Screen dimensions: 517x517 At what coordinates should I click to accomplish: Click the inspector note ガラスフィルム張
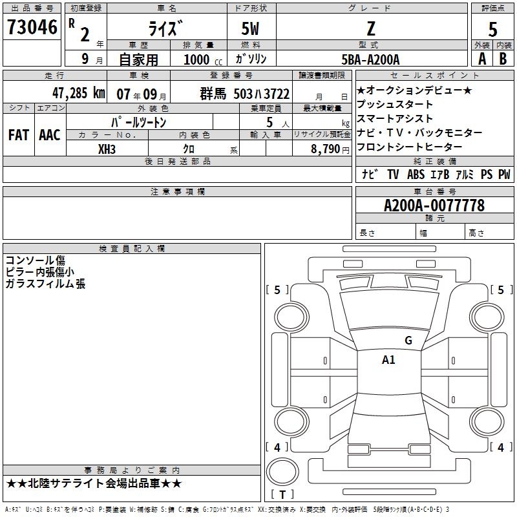coord(45,284)
